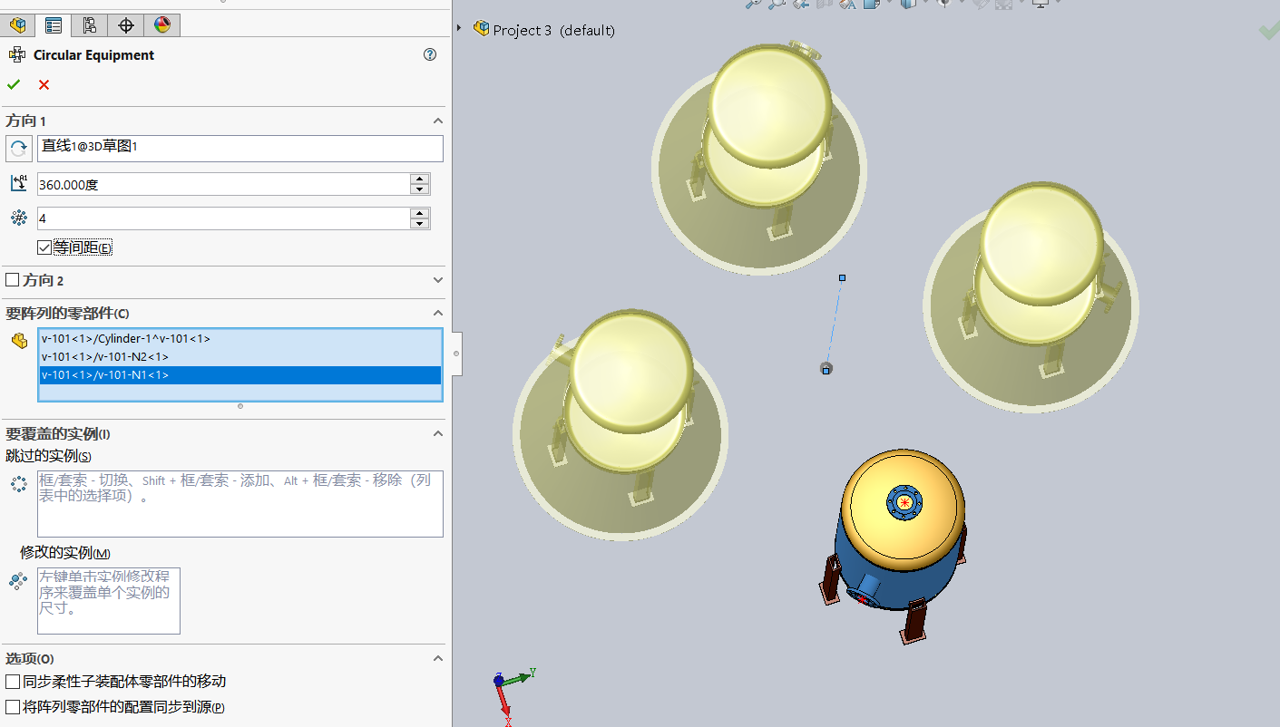Click the upper square endpoint of axis line
This screenshot has height=727, width=1280.
click(x=842, y=277)
